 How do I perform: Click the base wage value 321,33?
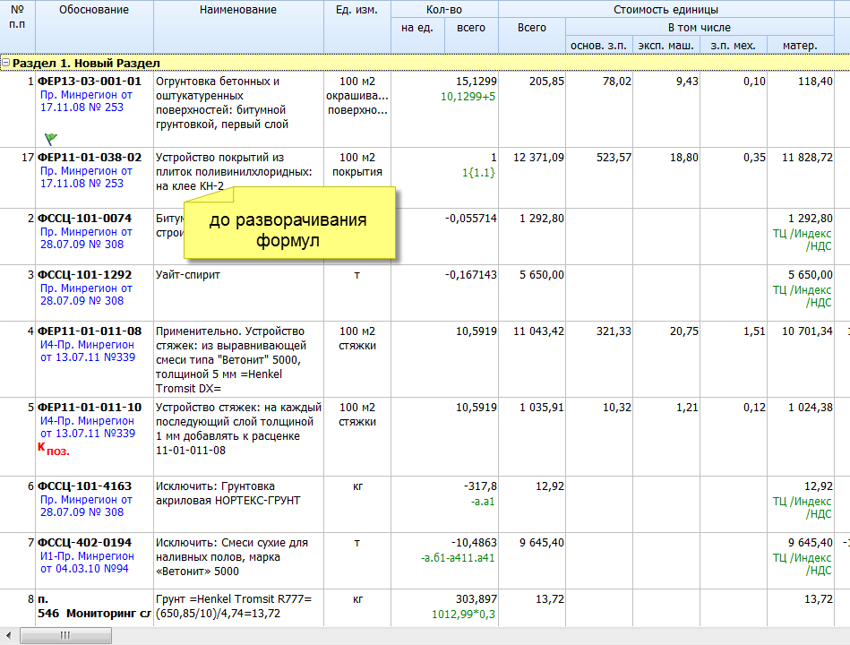click(614, 331)
